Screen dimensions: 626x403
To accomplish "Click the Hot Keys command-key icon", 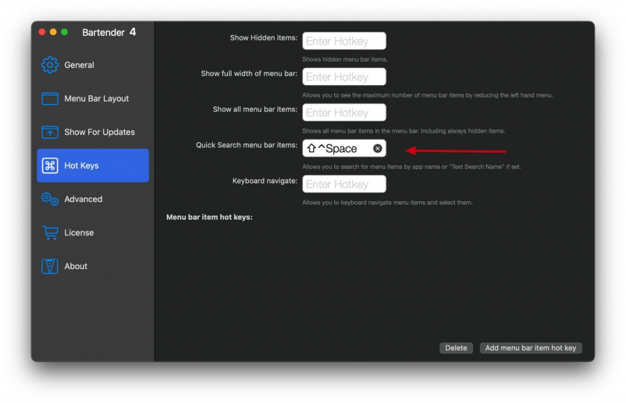I will tap(50, 165).
